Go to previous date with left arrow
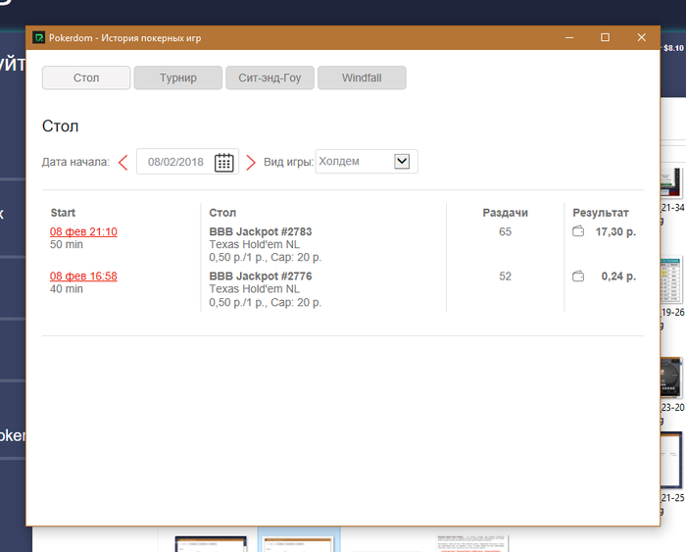 (123, 163)
